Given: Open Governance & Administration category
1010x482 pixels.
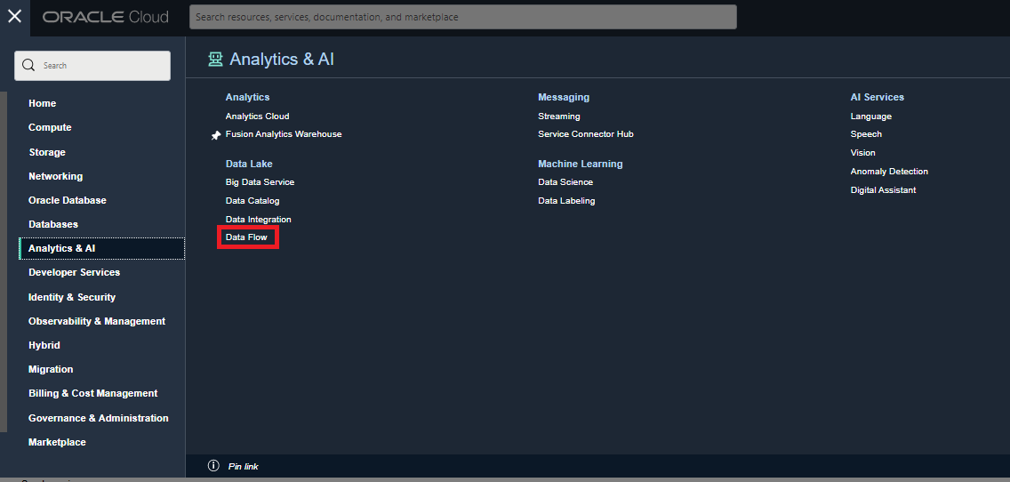Looking at the screenshot, I should 99,418.
